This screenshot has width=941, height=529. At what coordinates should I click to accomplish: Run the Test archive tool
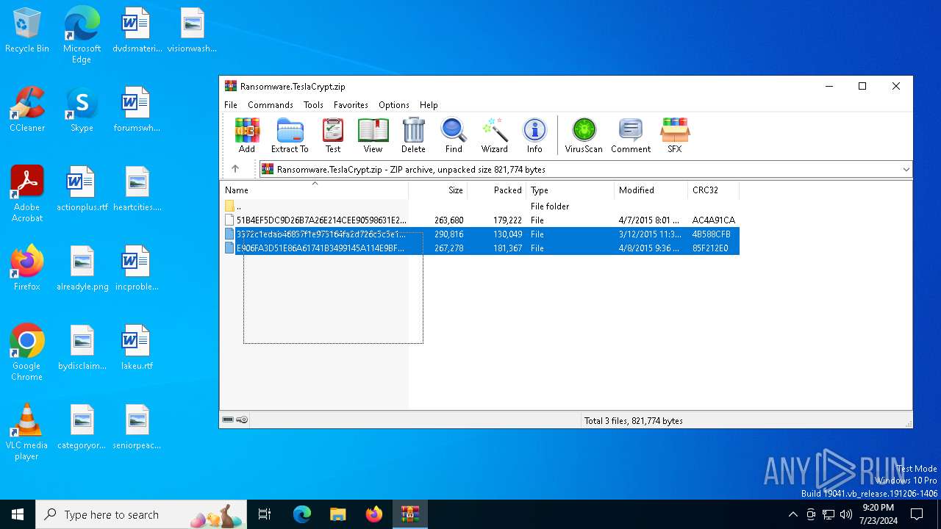pos(333,135)
